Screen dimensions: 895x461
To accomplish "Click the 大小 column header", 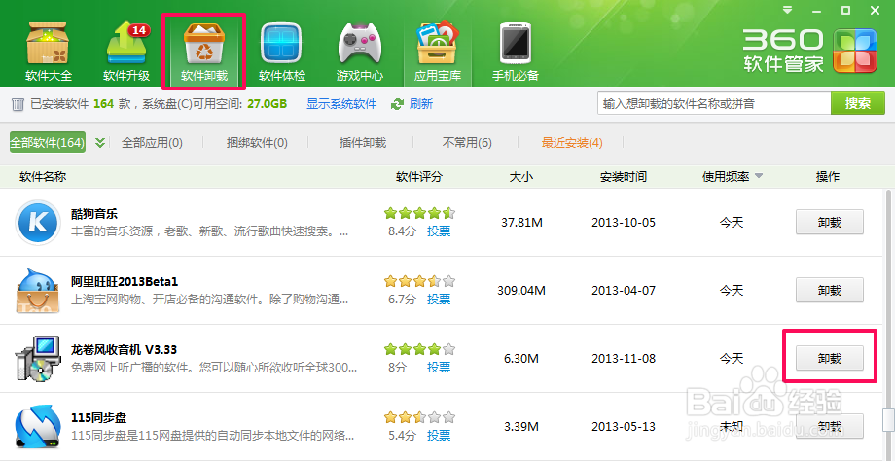I will (x=520, y=177).
